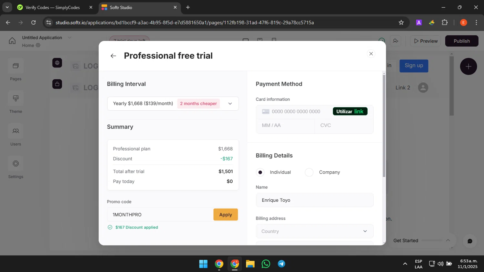Click the add collaborator icon

pyautogui.click(x=396, y=41)
